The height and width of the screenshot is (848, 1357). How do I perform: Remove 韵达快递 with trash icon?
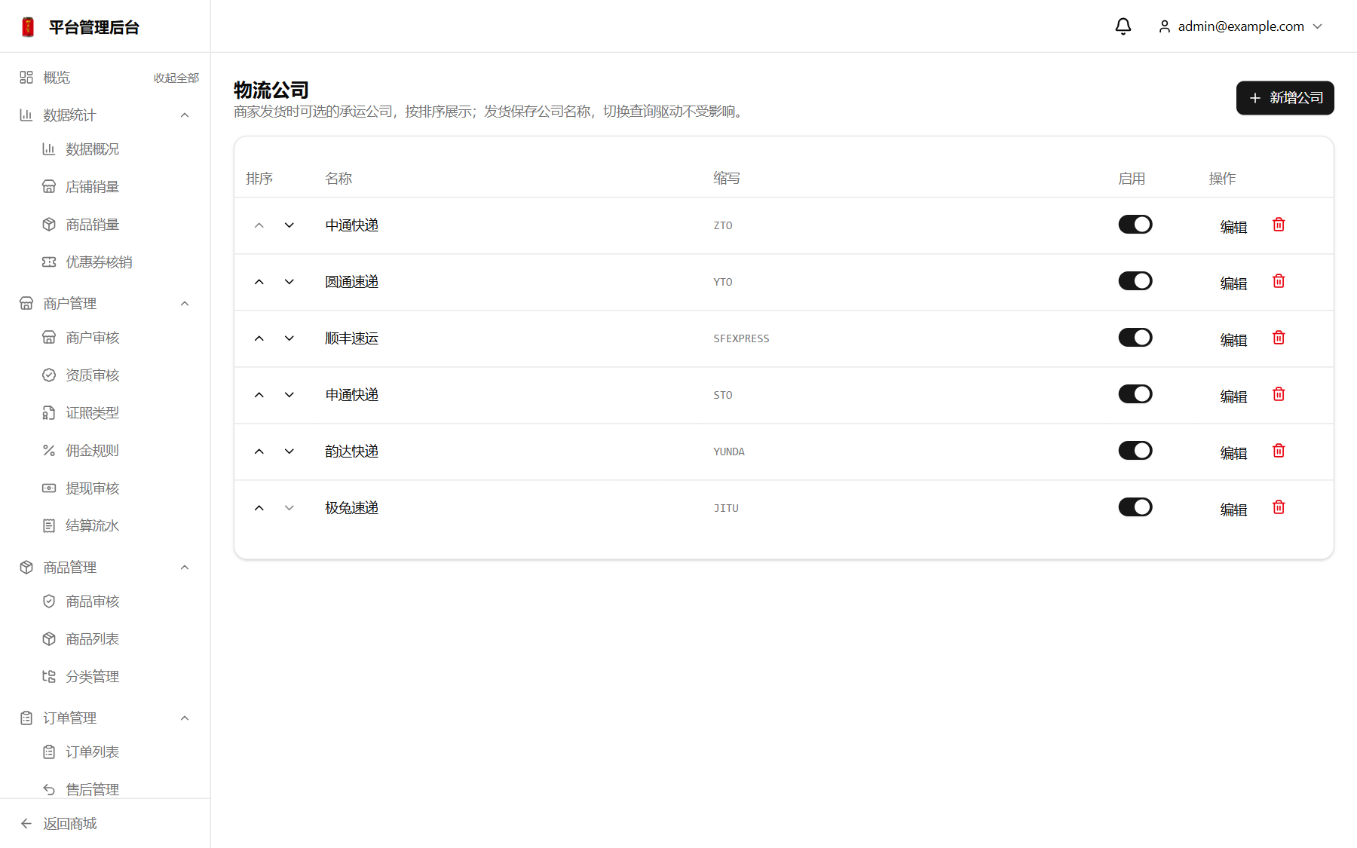[1279, 451]
